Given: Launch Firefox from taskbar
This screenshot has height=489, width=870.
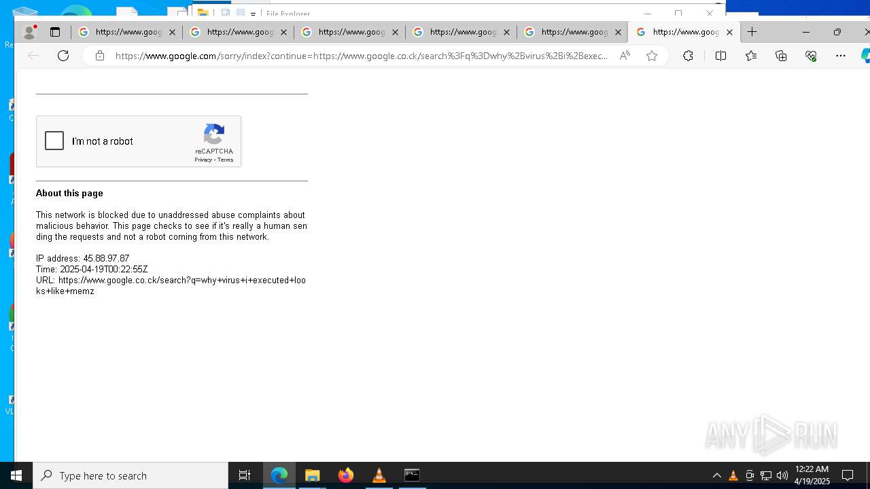Looking at the screenshot, I should coord(345,475).
